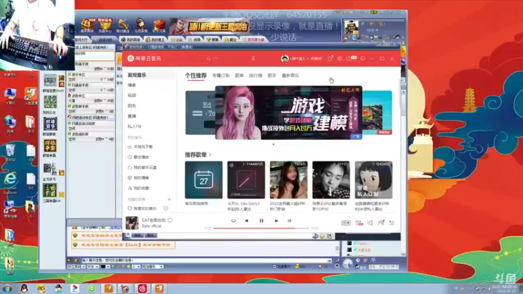The width and height of the screenshot is (523, 294).
Task: Open the TOP50 comments playlist cover
Action: pyautogui.click(x=331, y=180)
